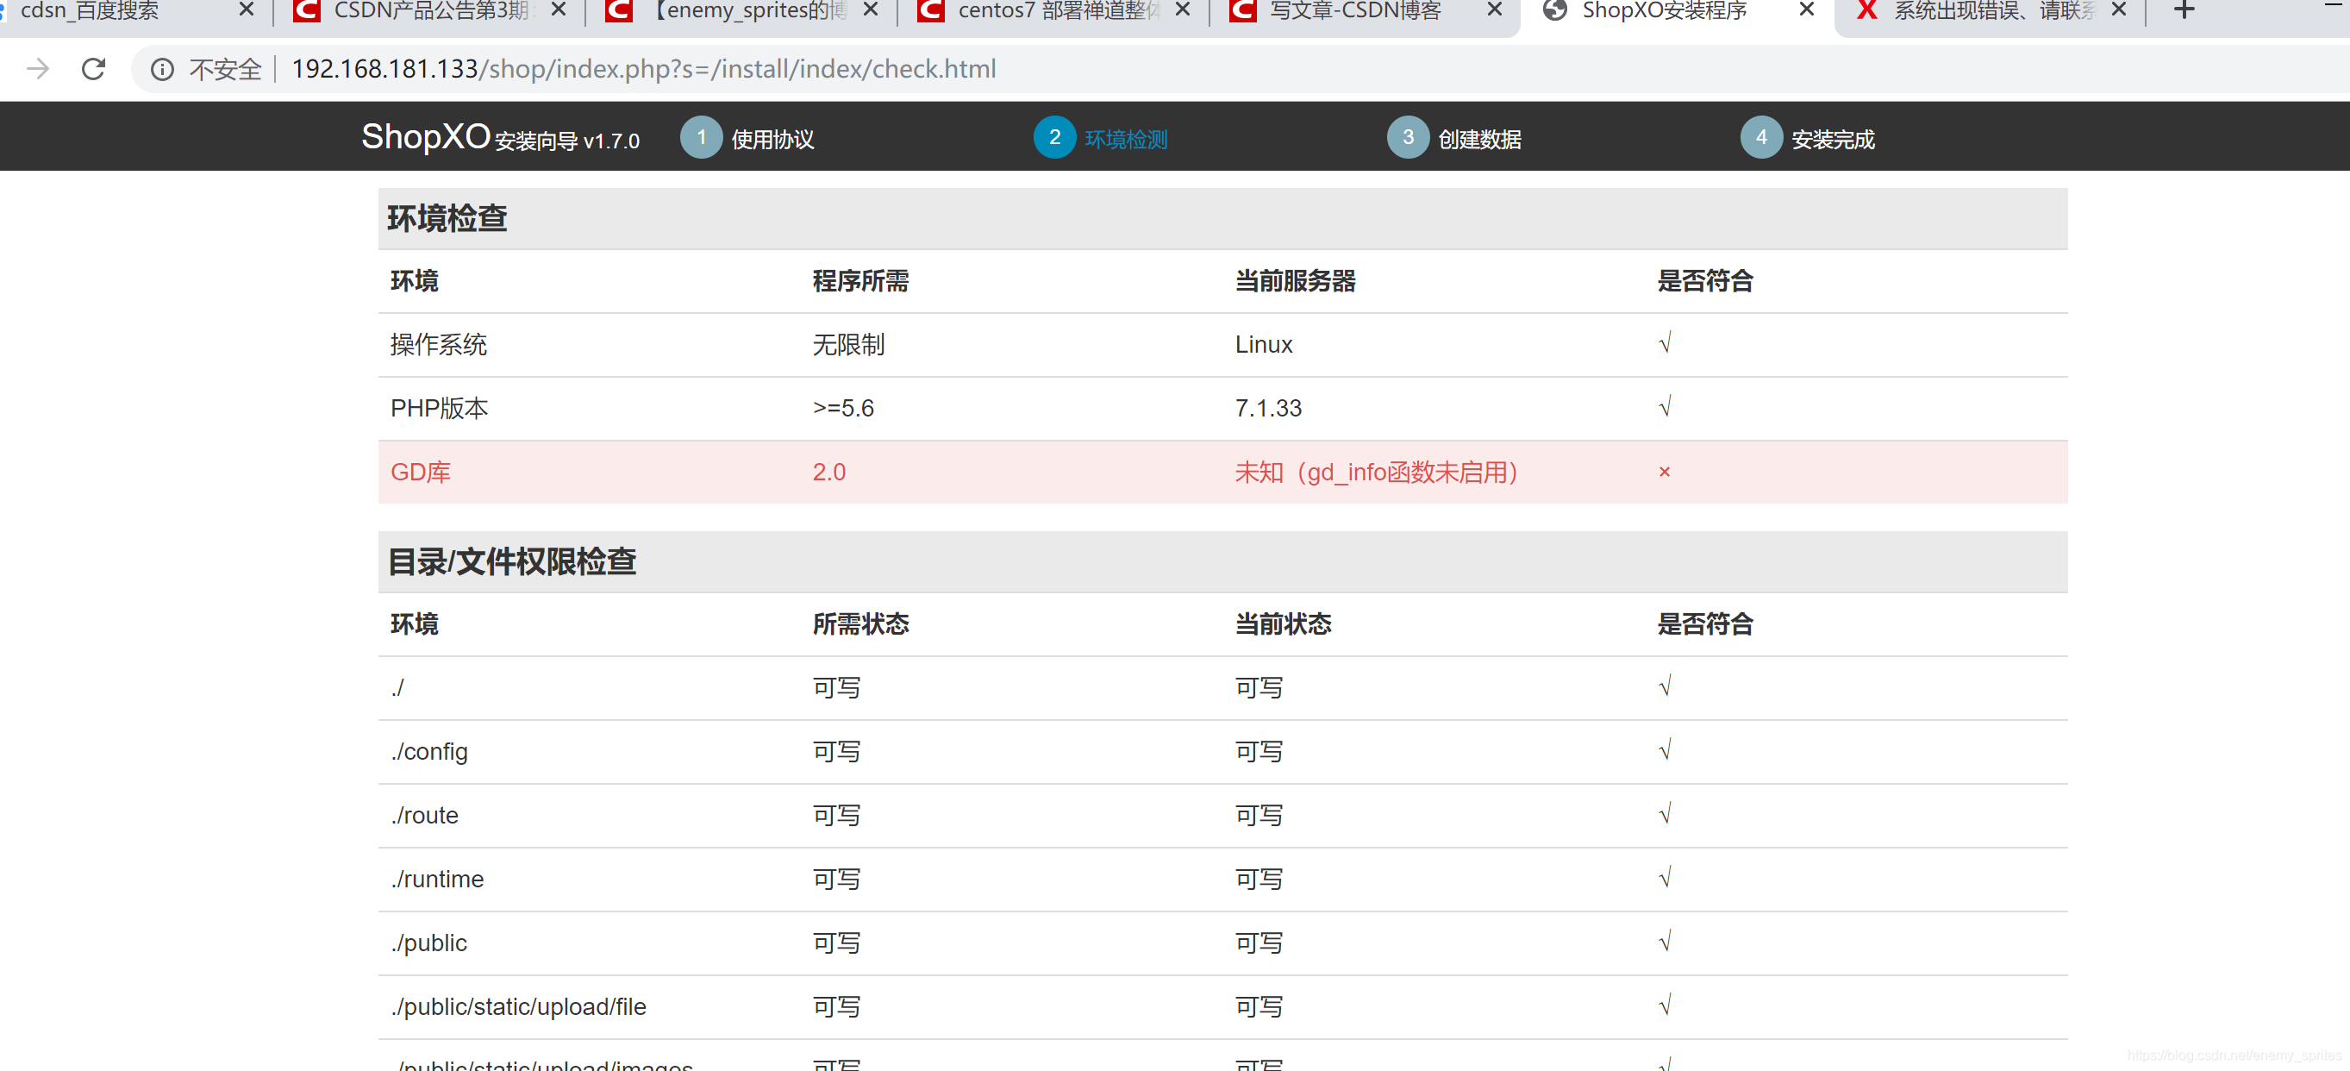Click the 操作系统 row label
2350x1071 pixels.
(x=439, y=345)
